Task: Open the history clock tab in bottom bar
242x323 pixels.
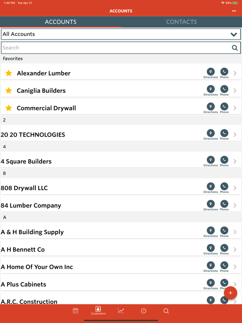Action: coord(143,311)
